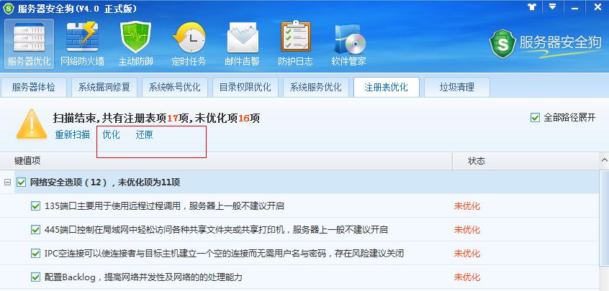Uncheck the 135端口 item checkbox

35,205
